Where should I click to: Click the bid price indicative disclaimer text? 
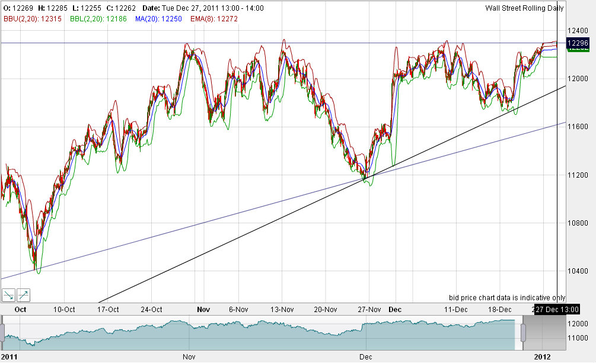pos(506,297)
